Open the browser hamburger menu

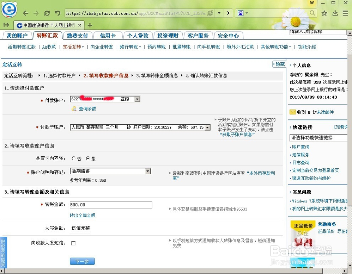pos(346,13)
